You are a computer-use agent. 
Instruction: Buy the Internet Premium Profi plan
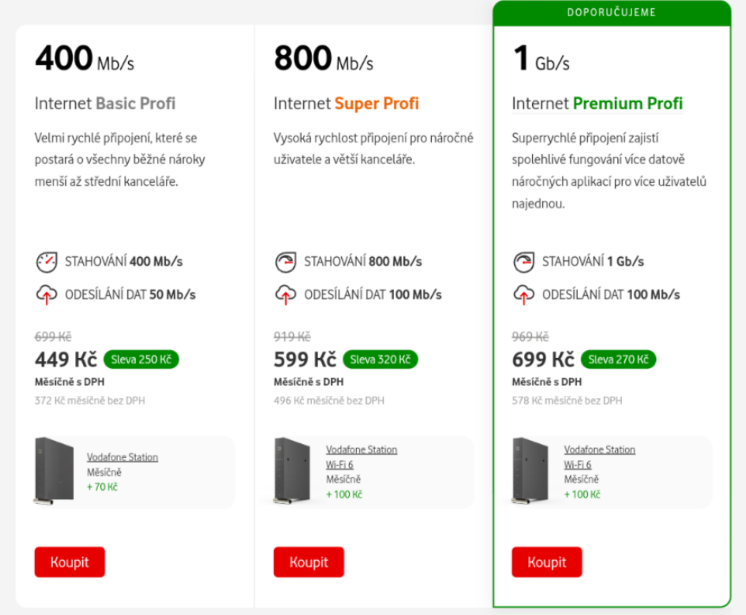click(x=547, y=562)
